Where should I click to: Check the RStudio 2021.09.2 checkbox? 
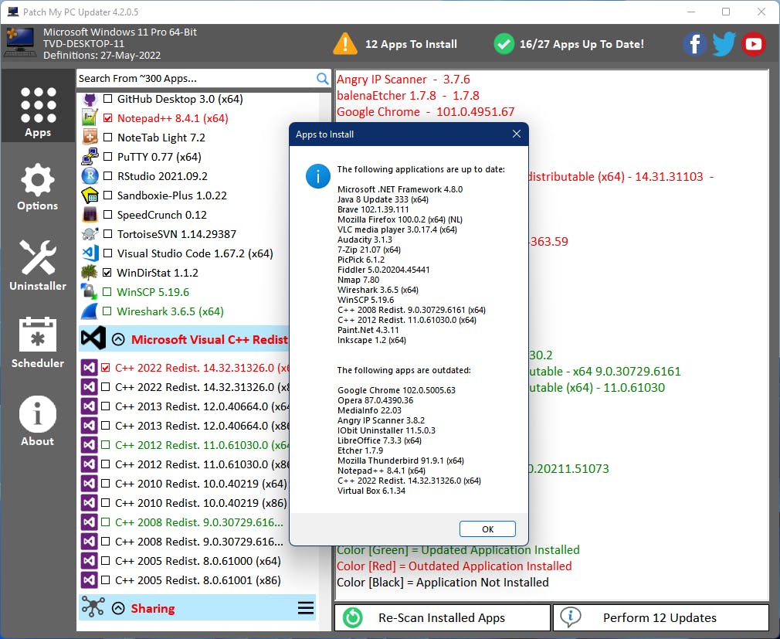point(107,175)
